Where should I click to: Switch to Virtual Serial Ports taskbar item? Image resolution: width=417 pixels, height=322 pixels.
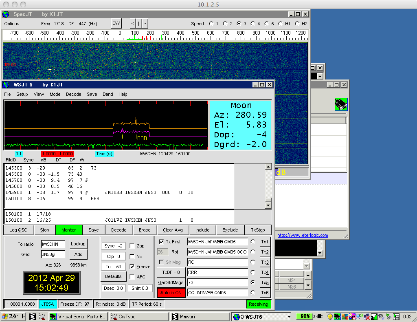(x=78, y=316)
